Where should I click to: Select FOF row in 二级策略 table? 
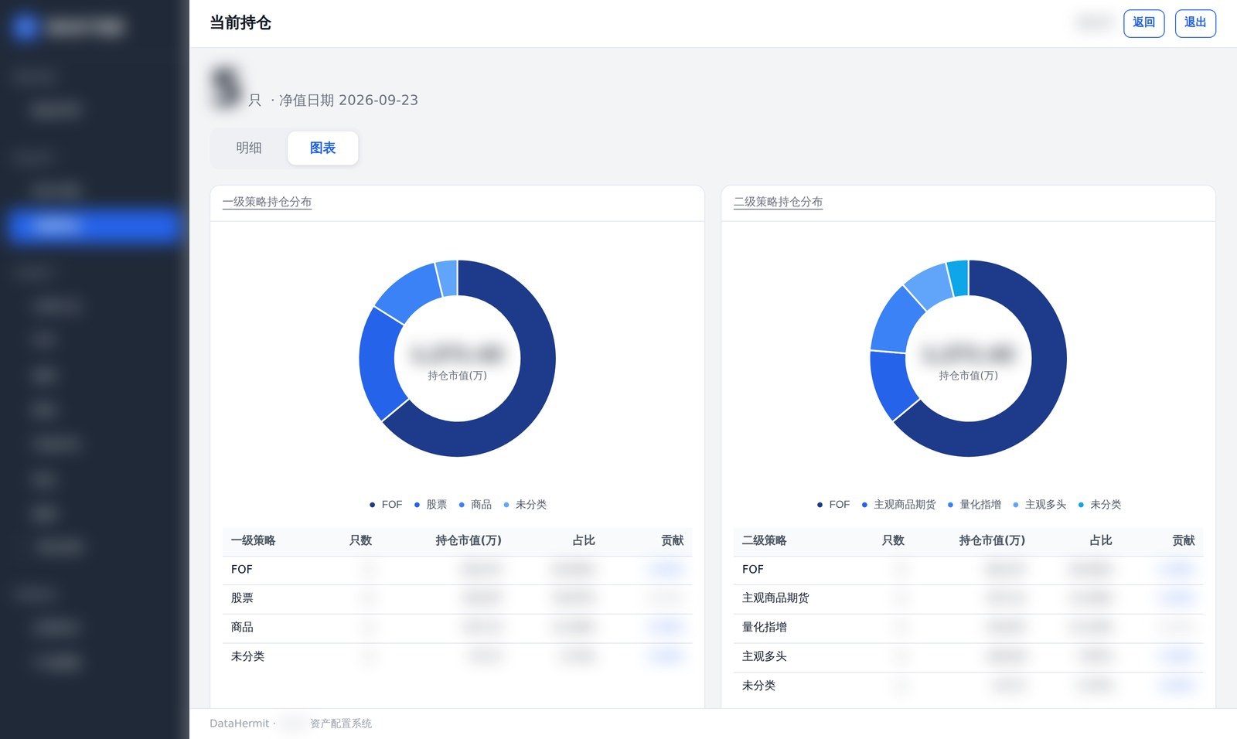[x=968, y=570]
